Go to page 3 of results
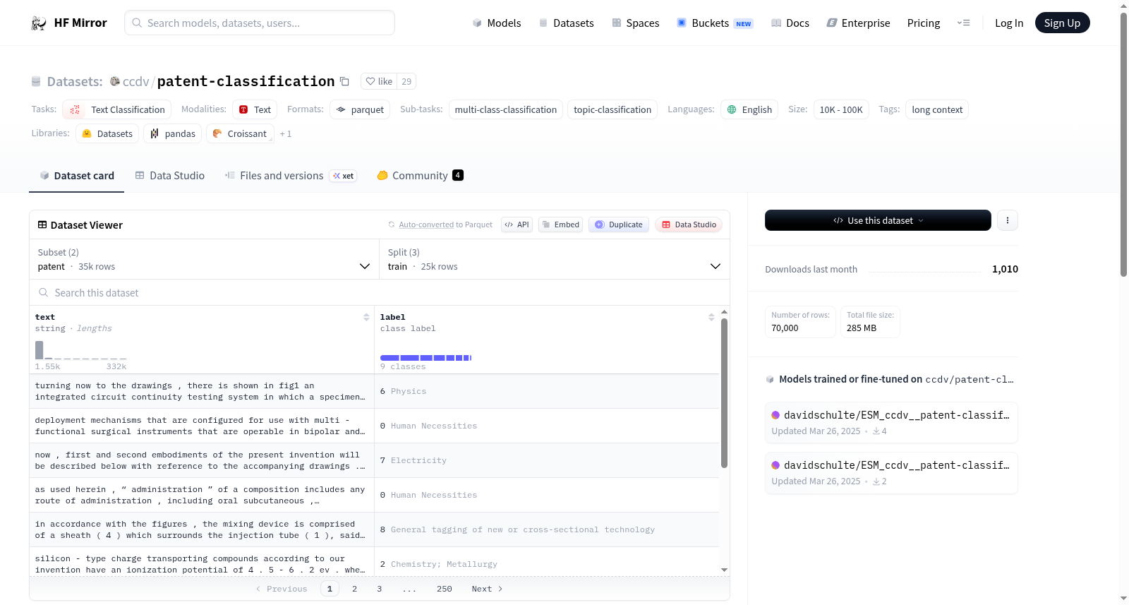 (x=380, y=589)
